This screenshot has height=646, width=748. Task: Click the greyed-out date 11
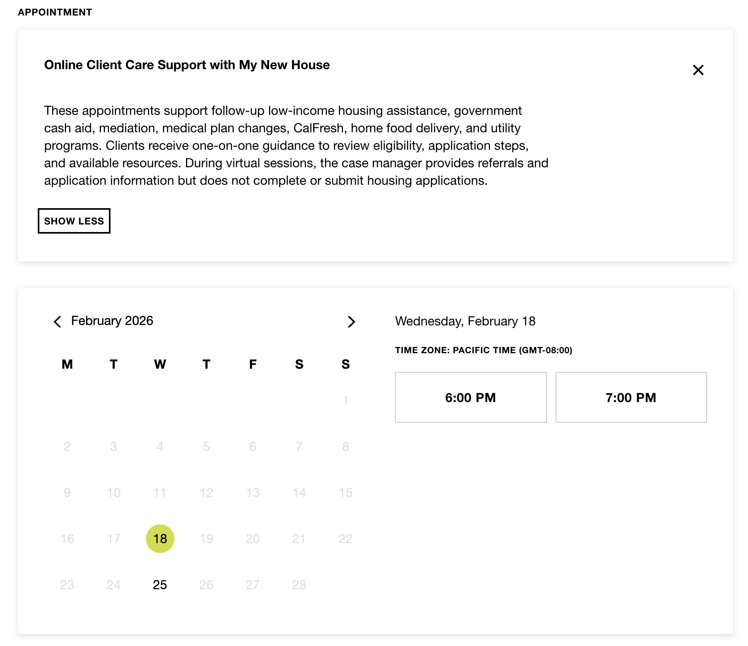point(160,493)
